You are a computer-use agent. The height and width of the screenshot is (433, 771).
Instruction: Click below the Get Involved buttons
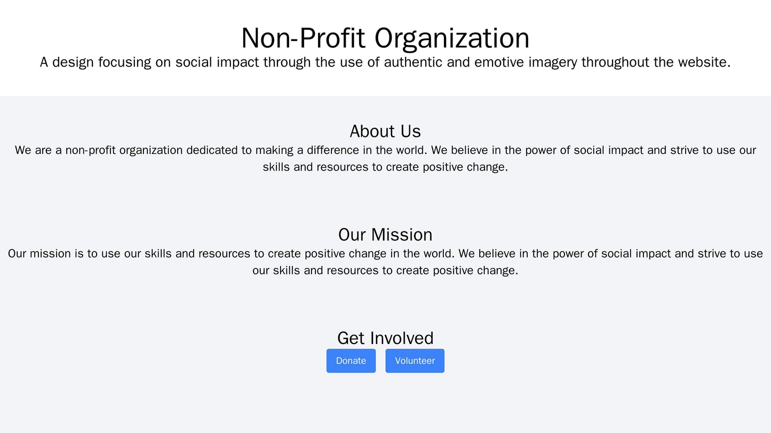tap(385, 389)
